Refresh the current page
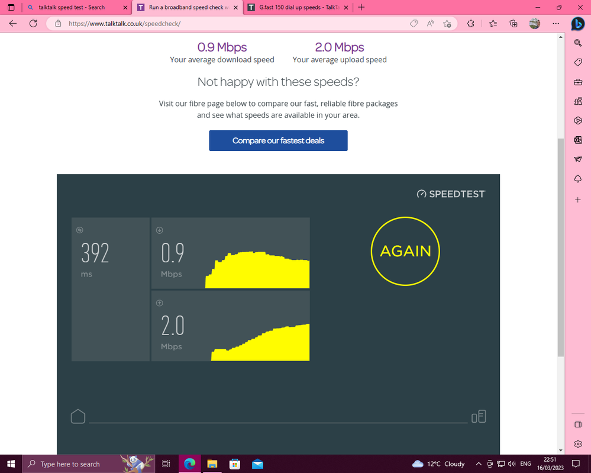Screen dimensions: 591x473 pos(34,24)
